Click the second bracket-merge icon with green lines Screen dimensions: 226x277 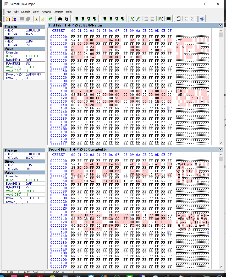(x=138, y=19)
